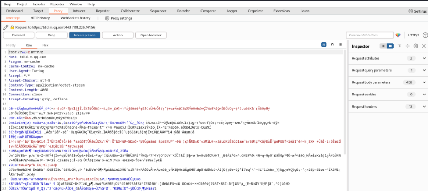Open the Intruder menu in menu bar
Screen dimensions: 428x191
pos(39,4)
